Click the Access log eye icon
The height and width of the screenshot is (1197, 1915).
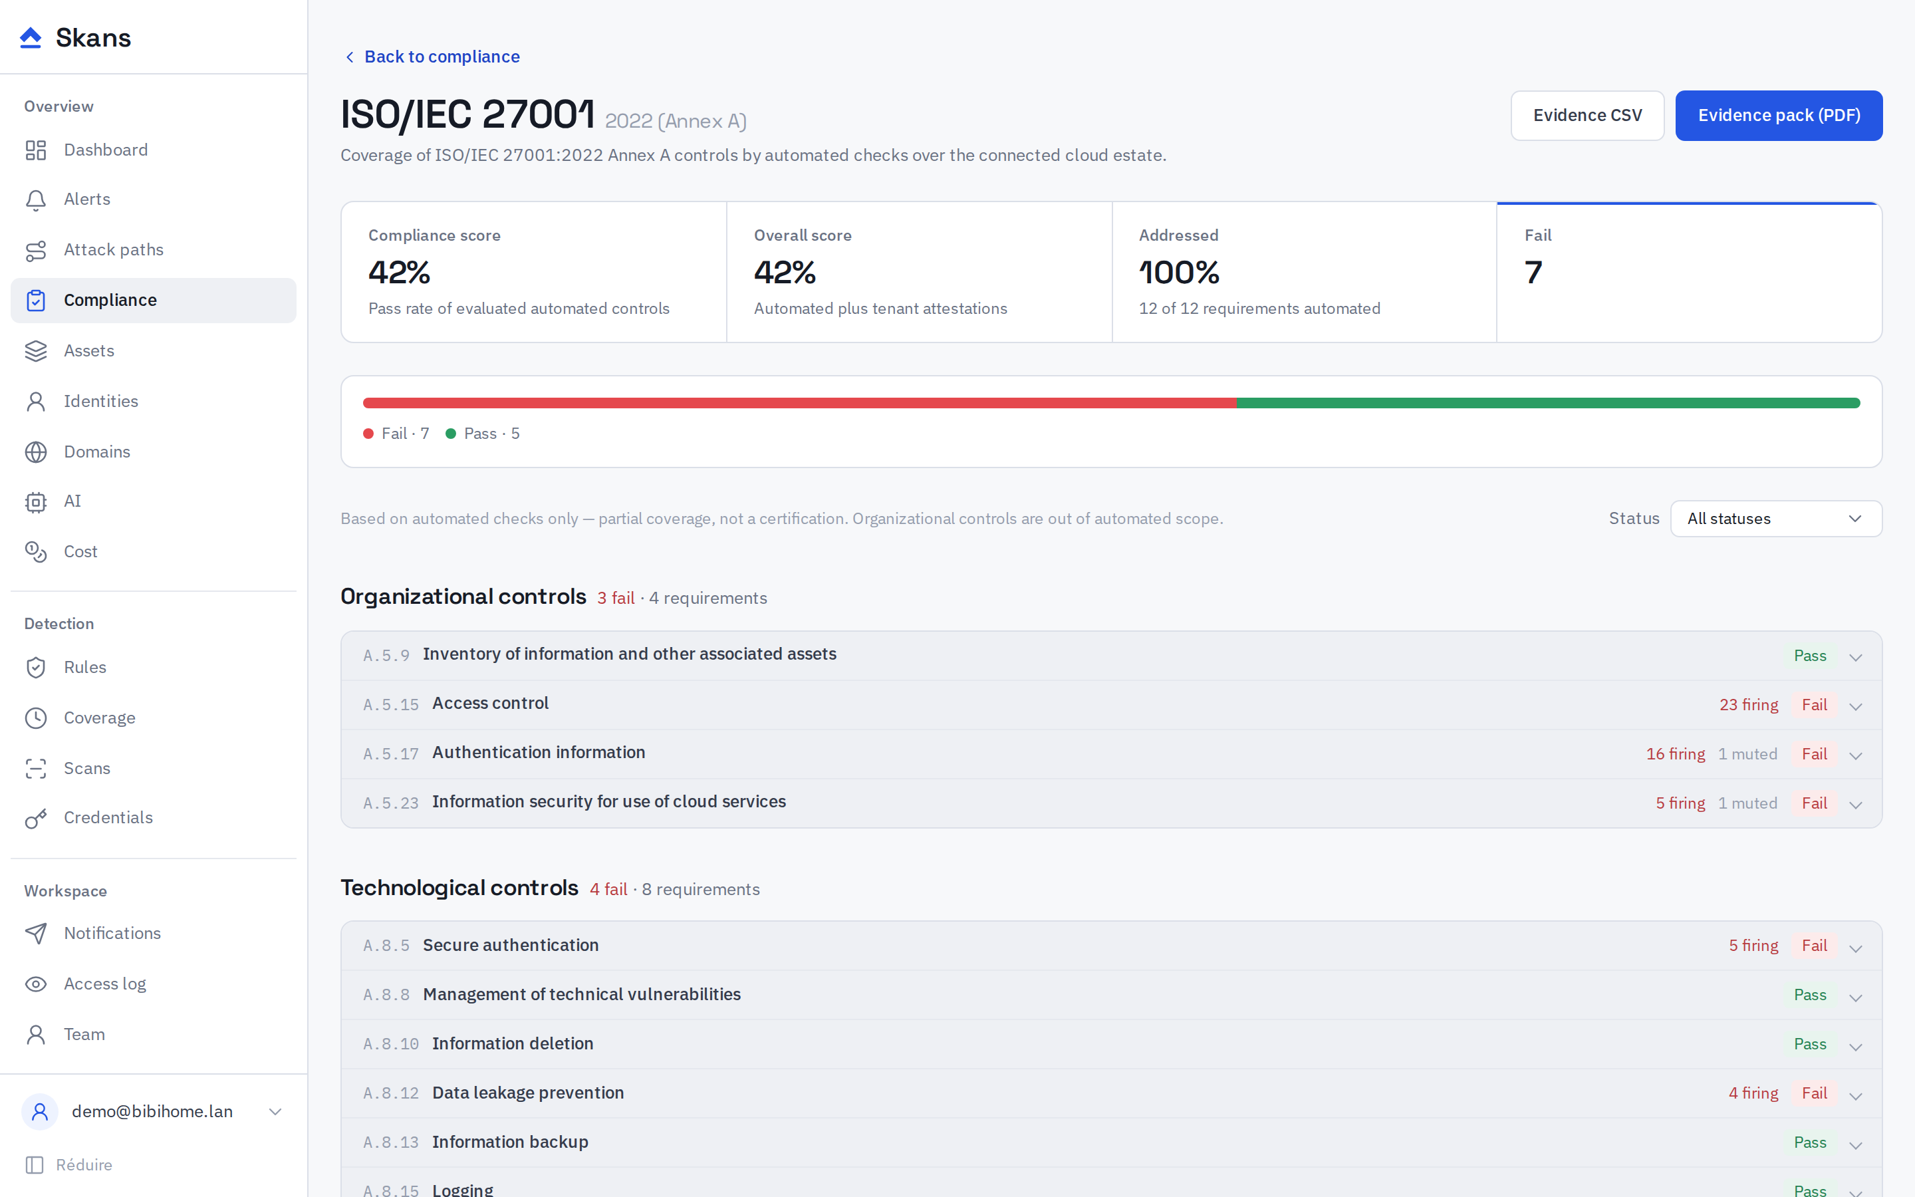[x=36, y=984]
